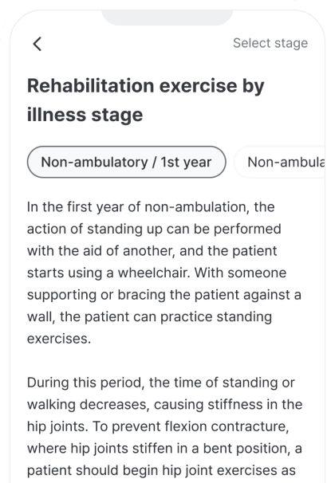Click the line 'wall, the patient can practice standing'
The height and width of the screenshot is (483, 335).
[x=149, y=316]
